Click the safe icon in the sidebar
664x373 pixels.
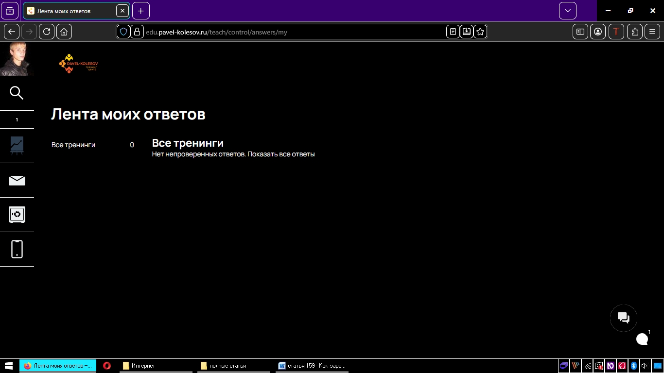click(17, 215)
